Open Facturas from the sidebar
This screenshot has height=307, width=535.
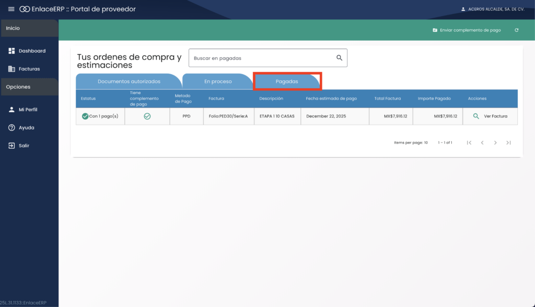[29, 69]
